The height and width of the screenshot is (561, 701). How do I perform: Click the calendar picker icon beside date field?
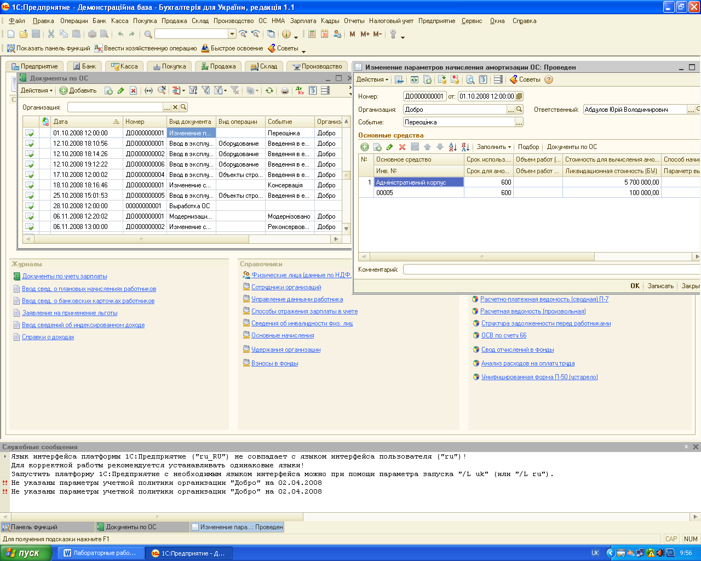519,96
